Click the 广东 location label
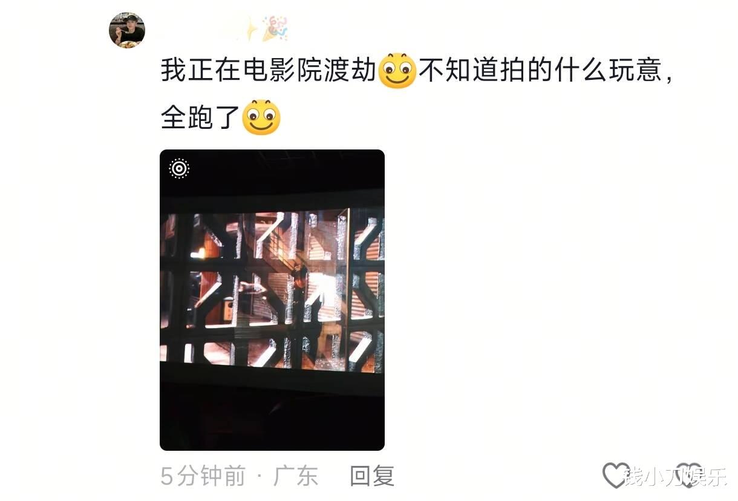This screenshot has width=738, height=501. click(x=296, y=476)
